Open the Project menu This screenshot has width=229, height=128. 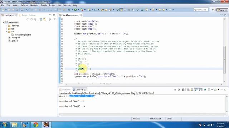click(x=52, y=5)
